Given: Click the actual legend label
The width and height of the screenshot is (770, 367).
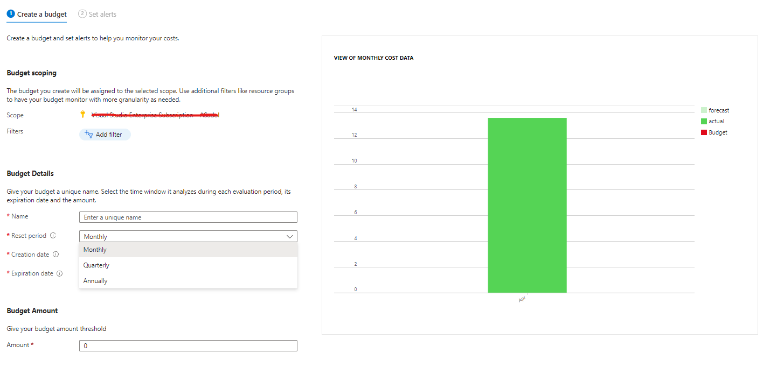Looking at the screenshot, I should coord(716,121).
